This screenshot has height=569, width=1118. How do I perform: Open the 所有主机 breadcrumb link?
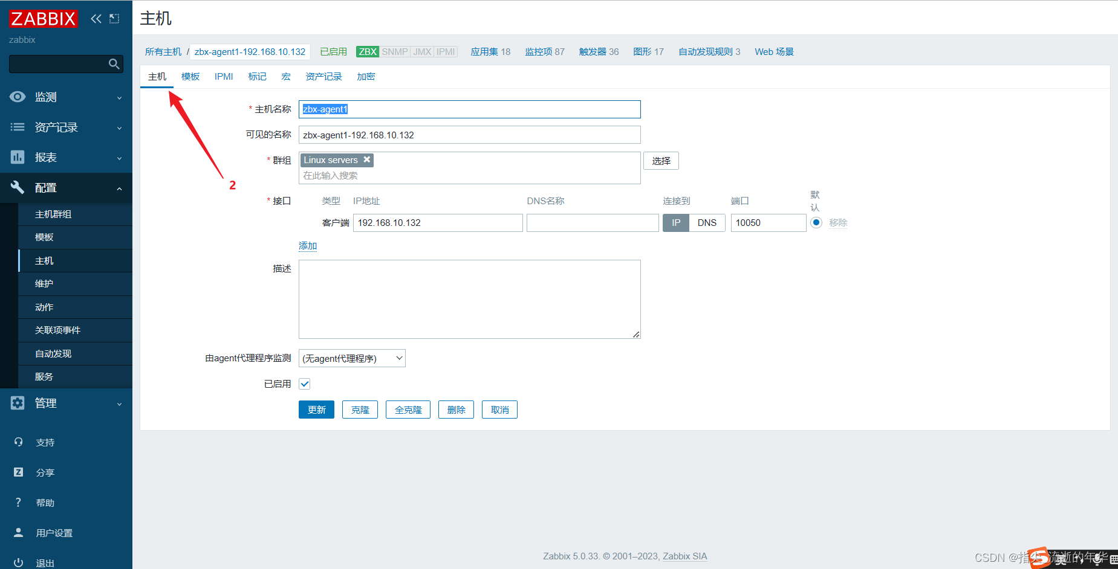163,52
